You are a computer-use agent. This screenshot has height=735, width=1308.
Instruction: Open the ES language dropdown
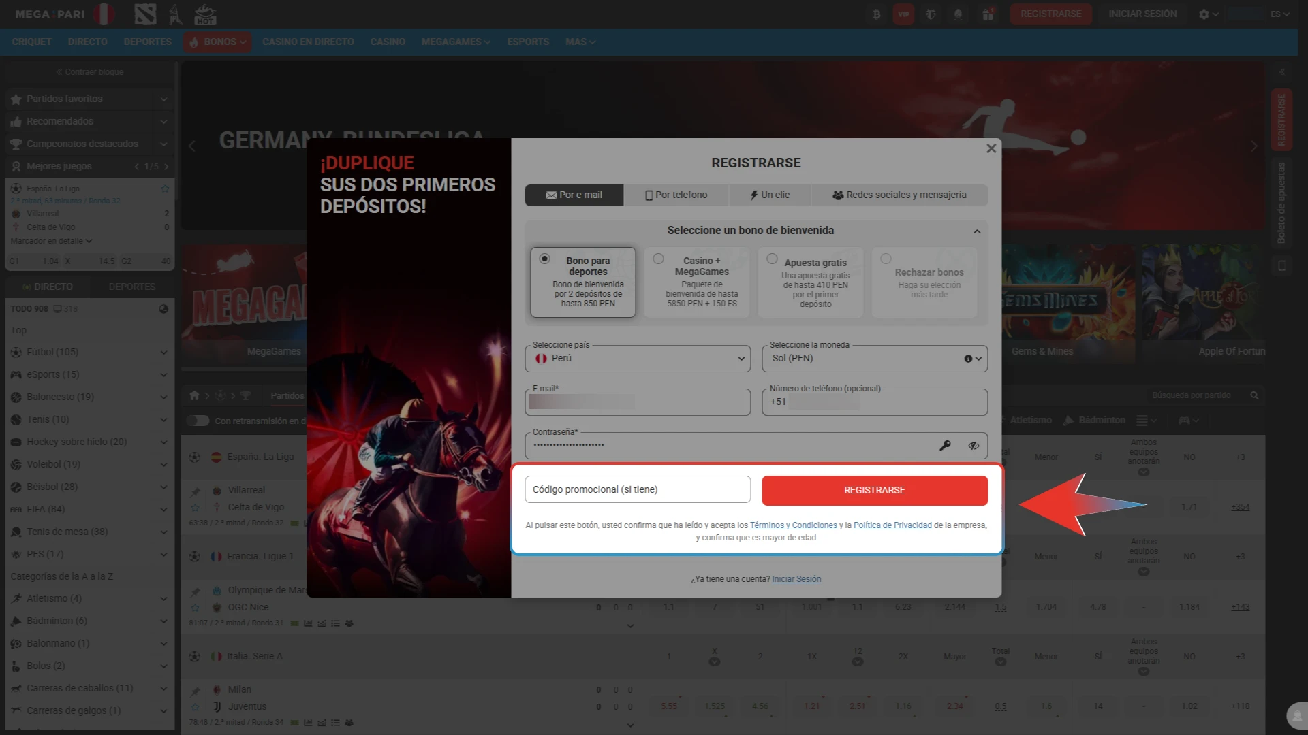click(1279, 14)
